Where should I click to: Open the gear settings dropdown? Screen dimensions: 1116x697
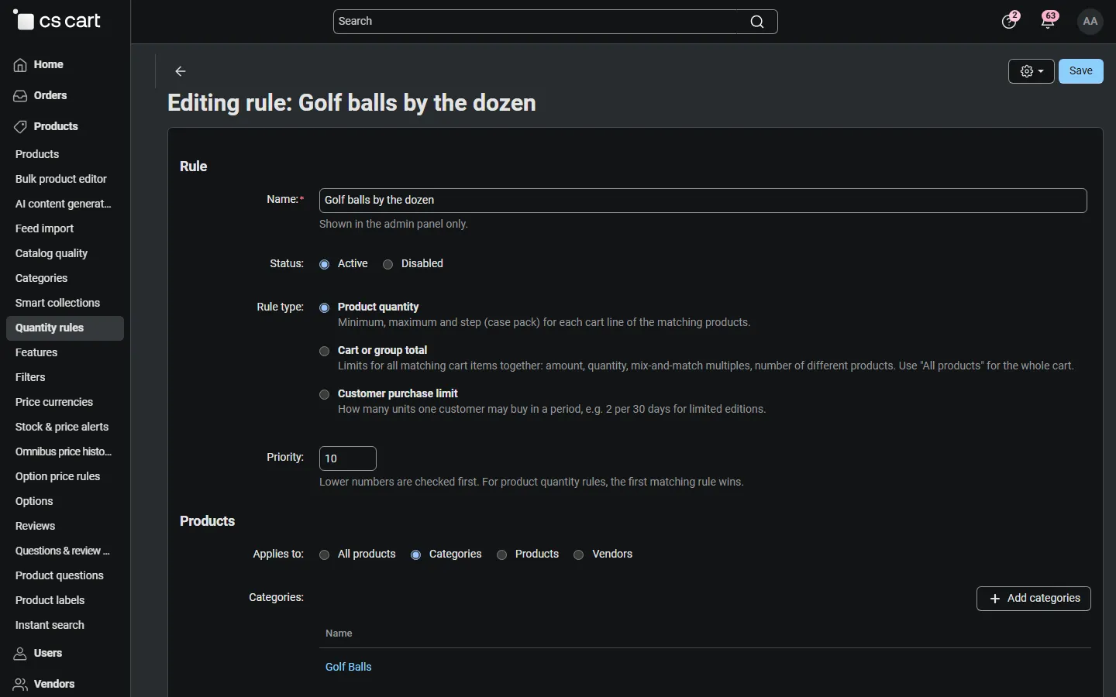[x=1032, y=71]
